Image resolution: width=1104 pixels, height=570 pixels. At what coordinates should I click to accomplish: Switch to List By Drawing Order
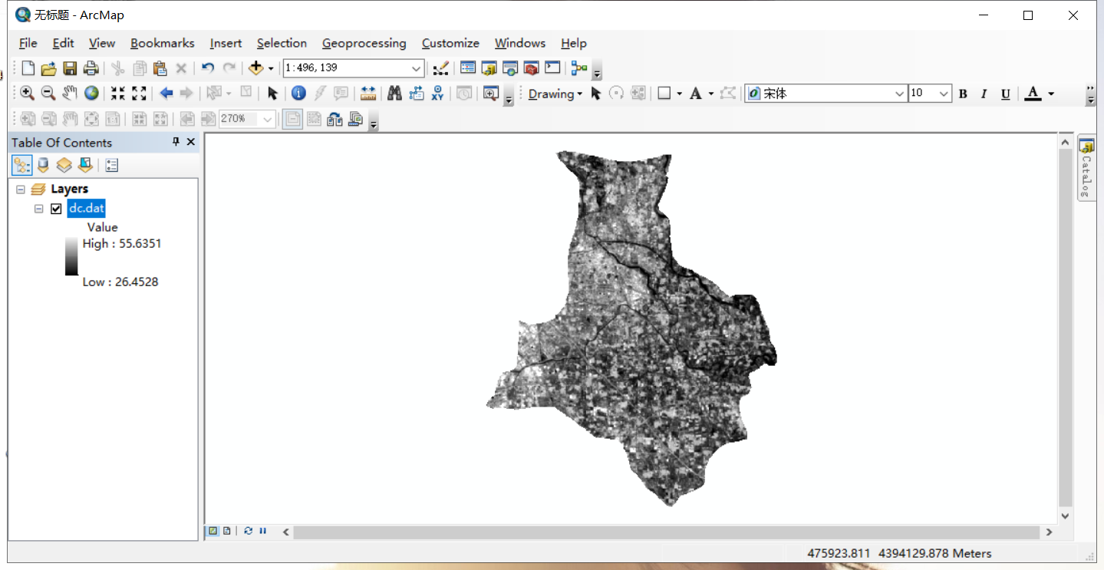[22, 165]
